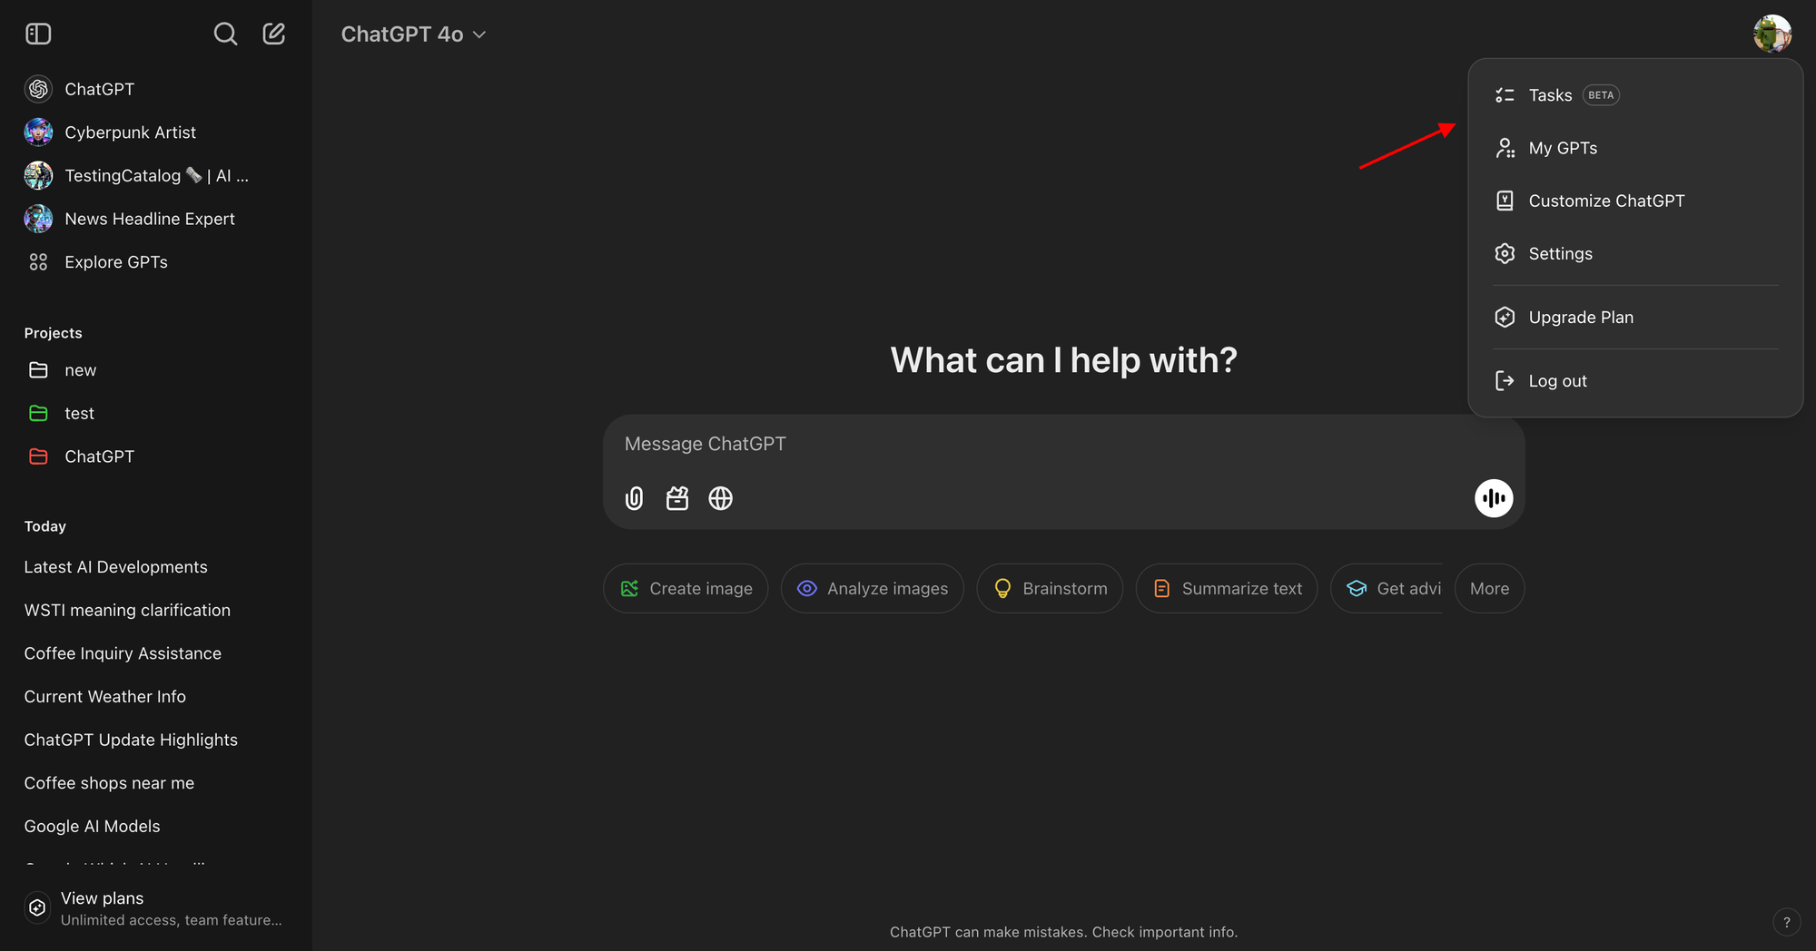
Task: Click the BETA badge next to Tasks
Action: tap(1601, 95)
